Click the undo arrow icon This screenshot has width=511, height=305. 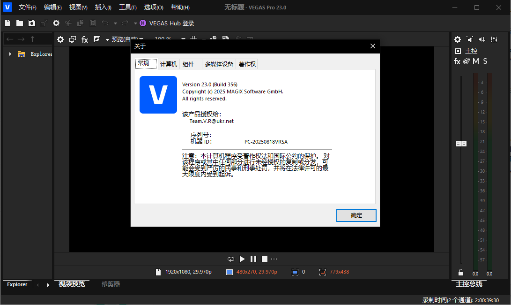[105, 23]
